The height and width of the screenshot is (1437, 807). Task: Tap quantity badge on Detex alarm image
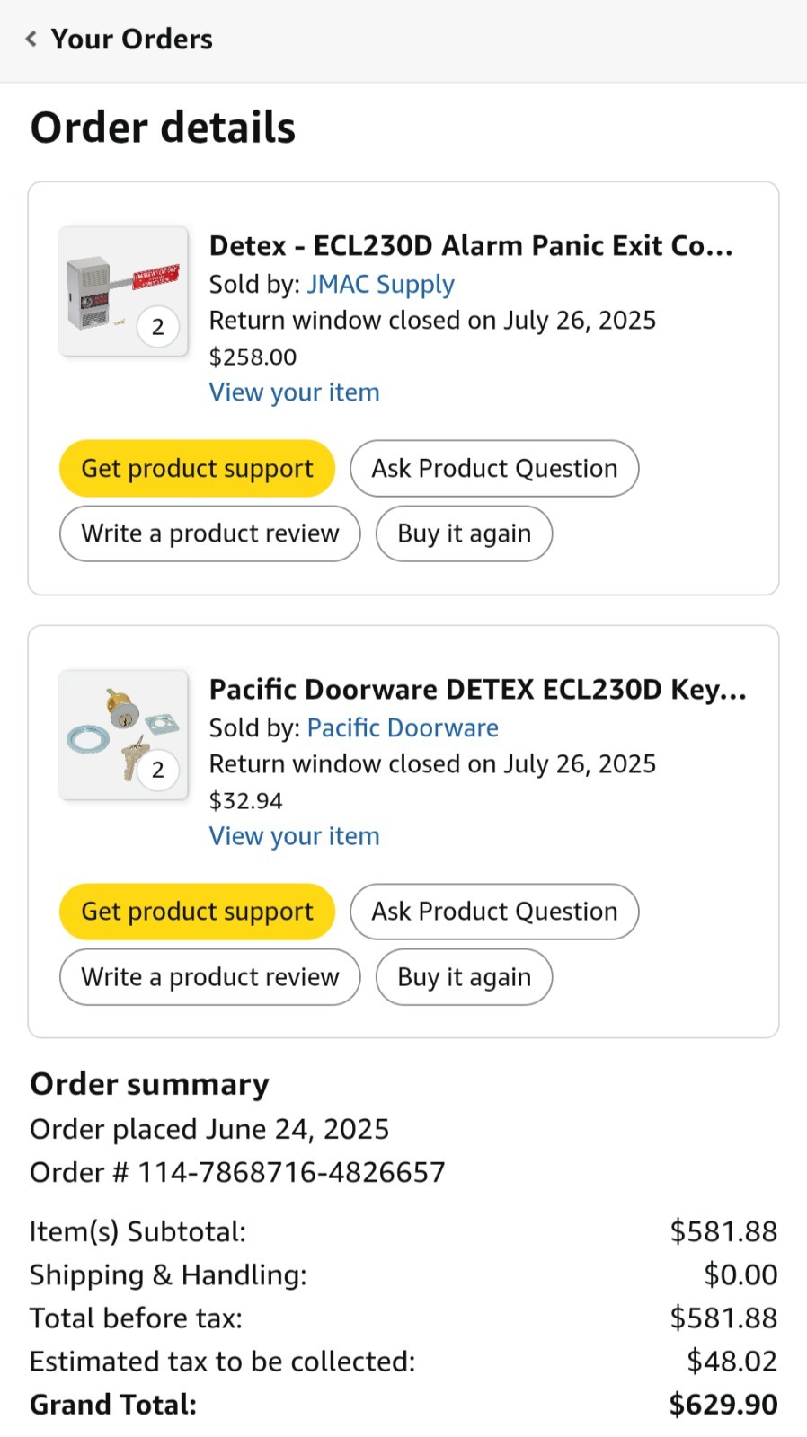tap(158, 327)
